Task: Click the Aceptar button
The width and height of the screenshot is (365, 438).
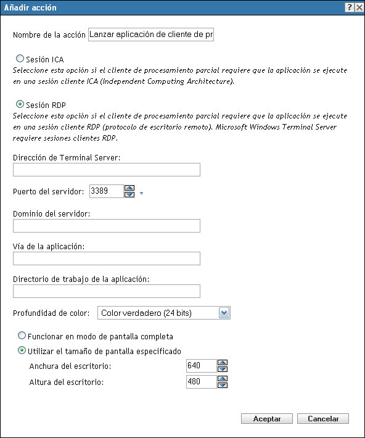Action: pyautogui.click(x=267, y=419)
